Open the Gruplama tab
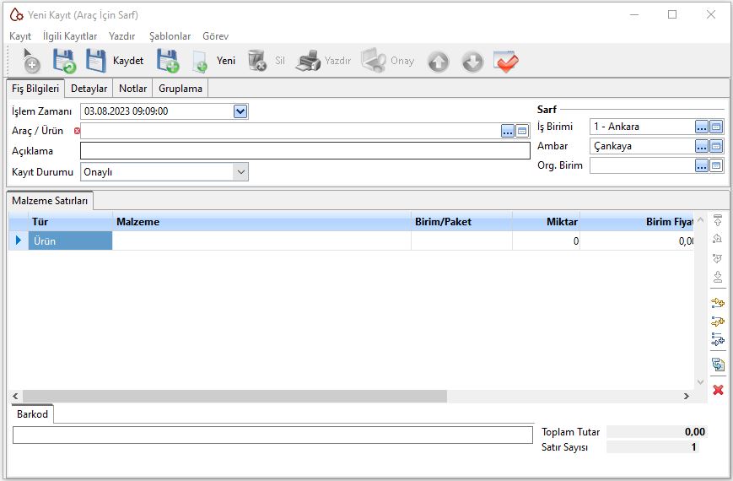The image size is (733, 481). point(181,89)
